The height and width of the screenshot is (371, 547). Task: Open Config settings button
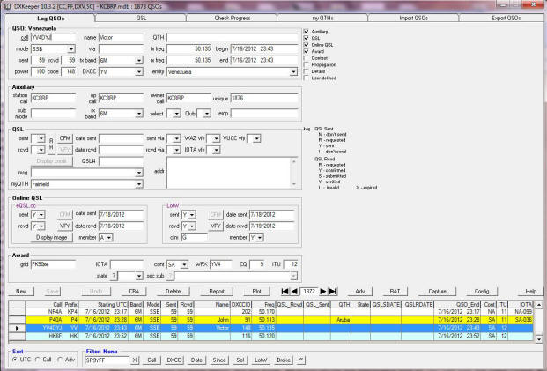click(482, 292)
